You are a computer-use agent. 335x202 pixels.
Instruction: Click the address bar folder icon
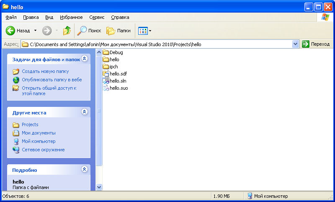pos(25,44)
